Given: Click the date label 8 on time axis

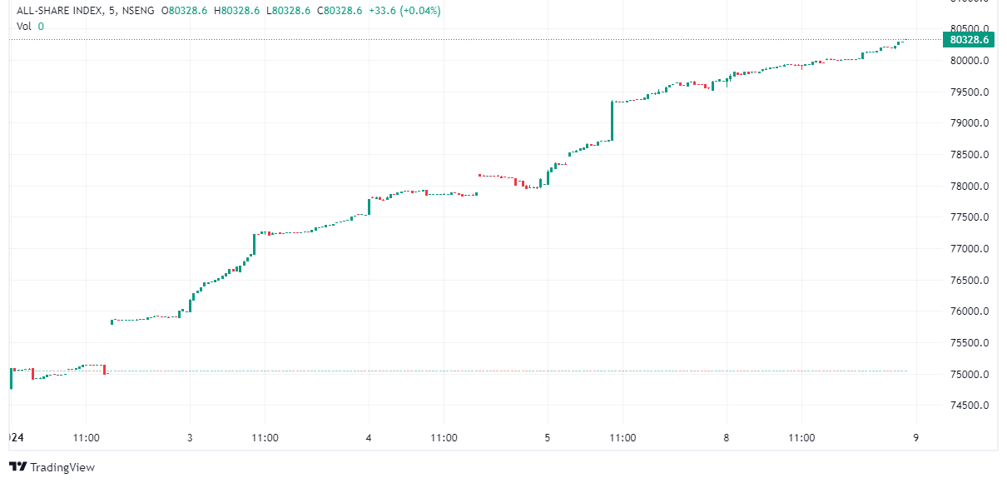Looking at the screenshot, I should (727, 437).
